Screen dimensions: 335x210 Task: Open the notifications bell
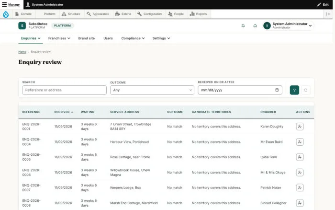click(243, 26)
